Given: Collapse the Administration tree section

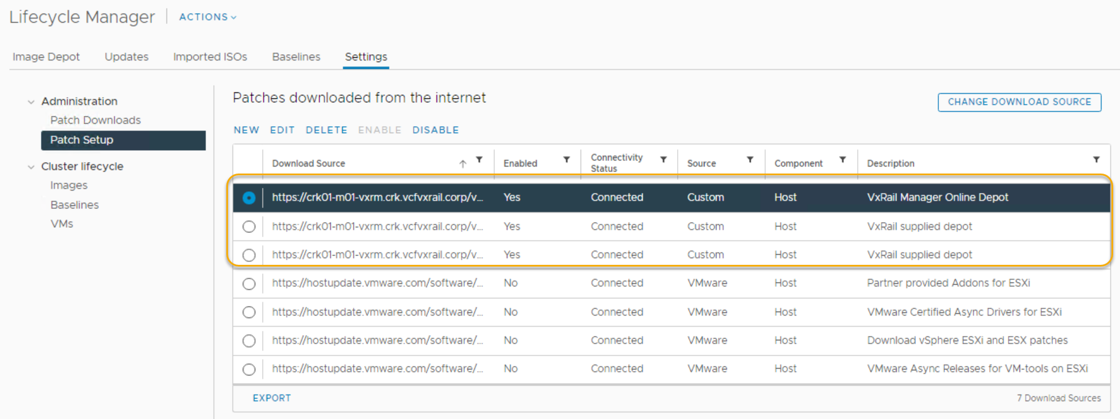Looking at the screenshot, I should [x=31, y=102].
